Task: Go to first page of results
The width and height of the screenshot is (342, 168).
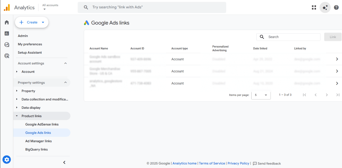Action: 305,95
